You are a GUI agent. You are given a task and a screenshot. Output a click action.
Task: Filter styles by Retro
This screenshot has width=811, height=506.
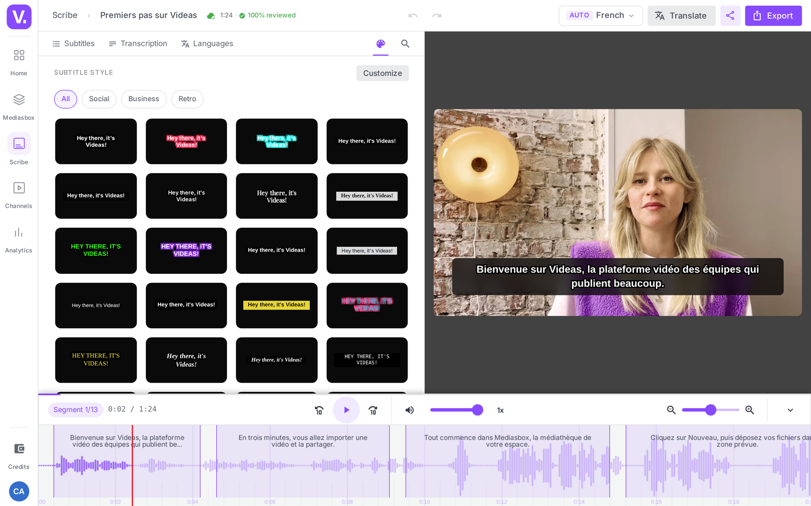point(187,99)
